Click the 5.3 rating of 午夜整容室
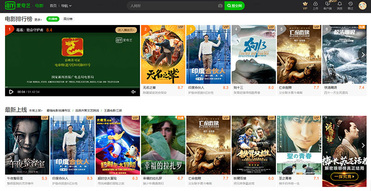Image resolution: width=371 pixels, height=191 pixels. pos(45,179)
